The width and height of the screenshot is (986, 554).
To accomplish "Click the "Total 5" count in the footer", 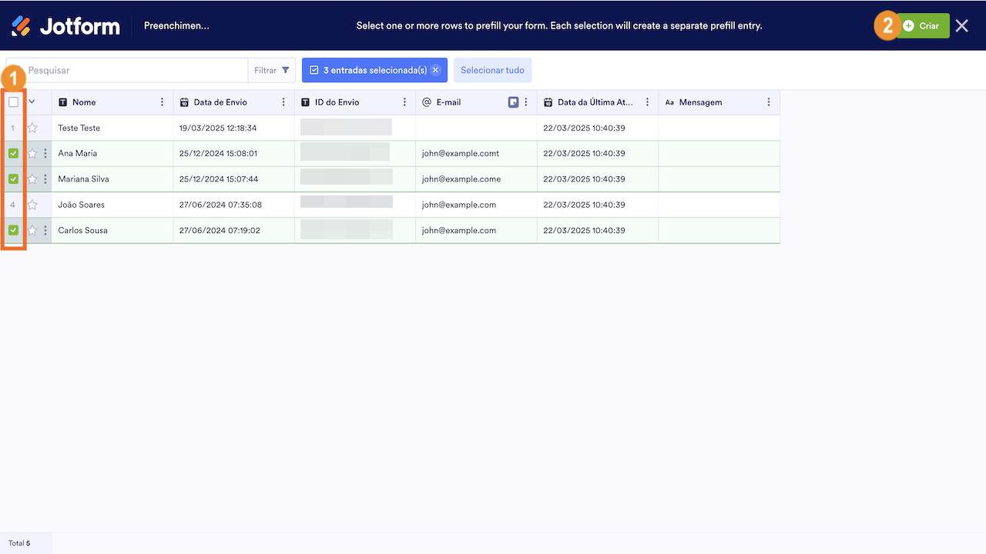I will tap(19, 543).
